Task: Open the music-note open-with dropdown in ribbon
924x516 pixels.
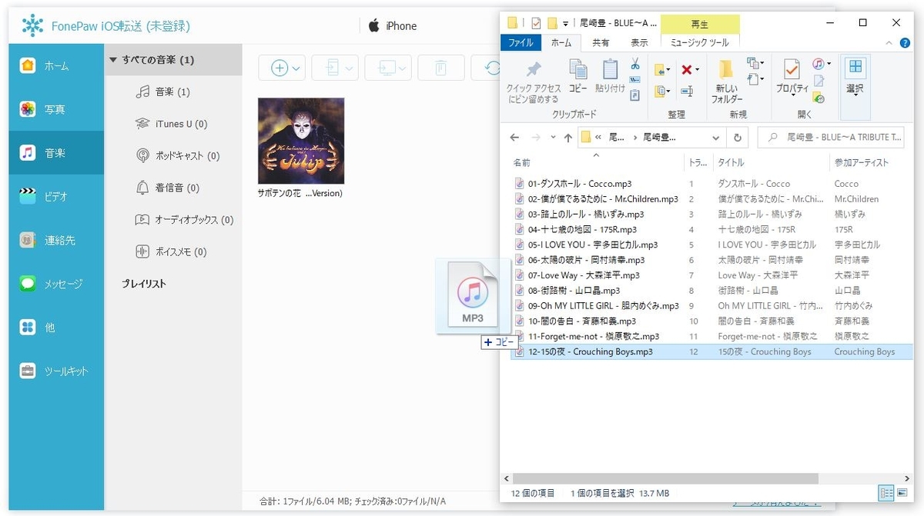Action: tap(822, 64)
